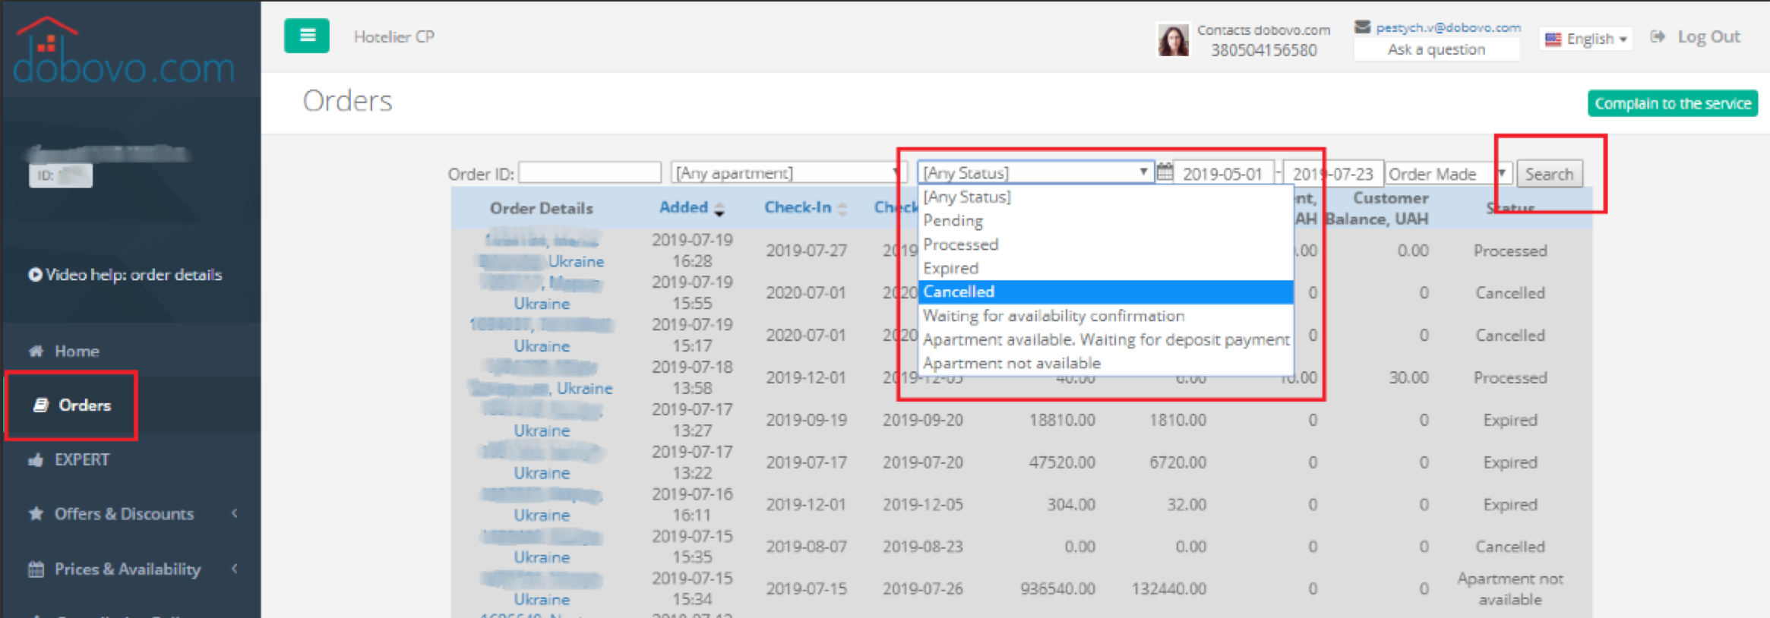Click the 132440.00 amount cell

(x=1169, y=588)
